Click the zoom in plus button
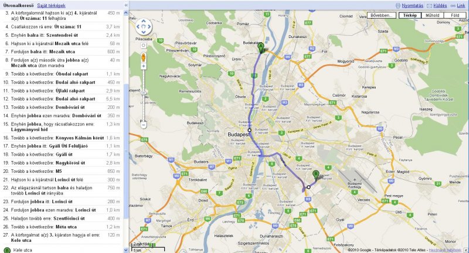The width and height of the screenshot is (469, 253). (x=144, y=66)
